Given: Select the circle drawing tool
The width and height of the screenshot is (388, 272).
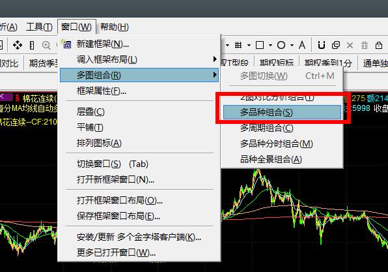Looking at the screenshot, I should [x=281, y=45].
